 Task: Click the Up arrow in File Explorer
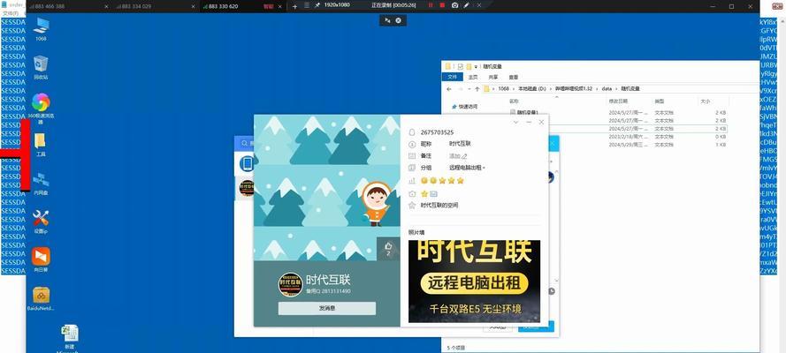pyautogui.click(x=477, y=88)
